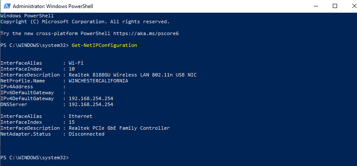The width and height of the screenshot is (357, 166).
Task: Click the InterfaceIndex value 15
Action: [72, 122]
